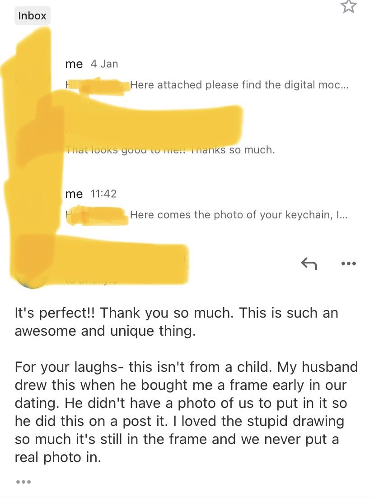Screen dimensions: 374x504
Task: Click the Inbox label tag
Action: (x=32, y=15)
